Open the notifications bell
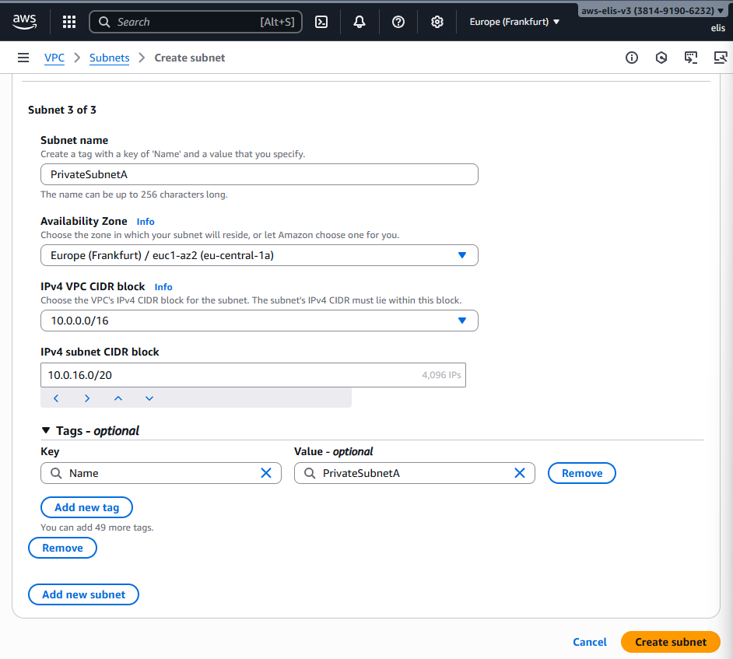 click(359, 22)
